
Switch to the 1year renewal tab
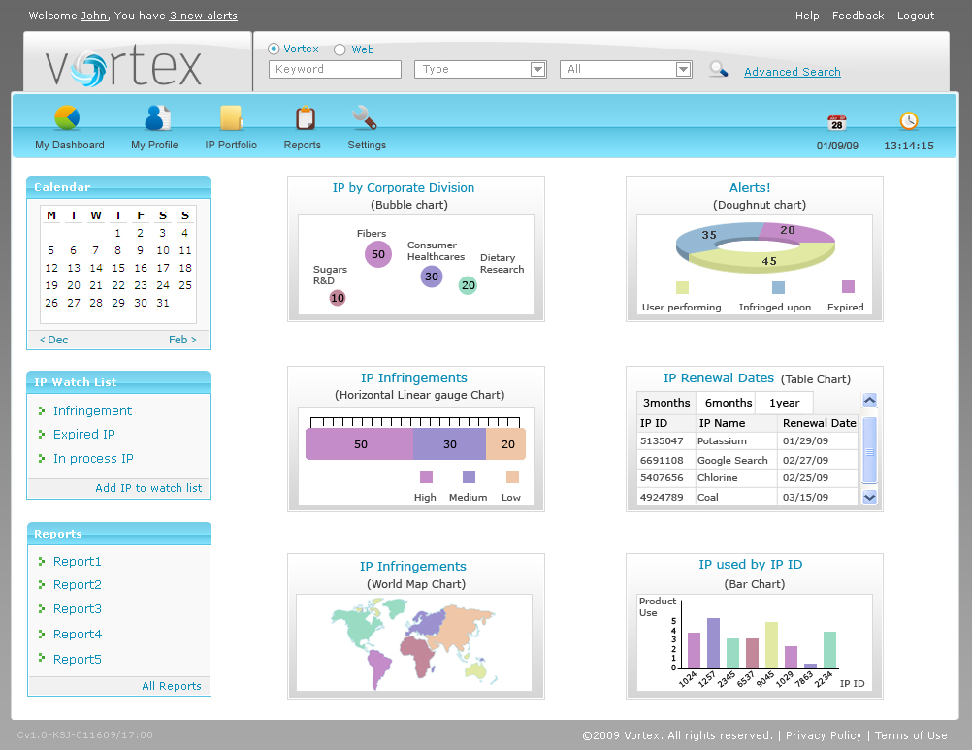[x=784, y=402]
